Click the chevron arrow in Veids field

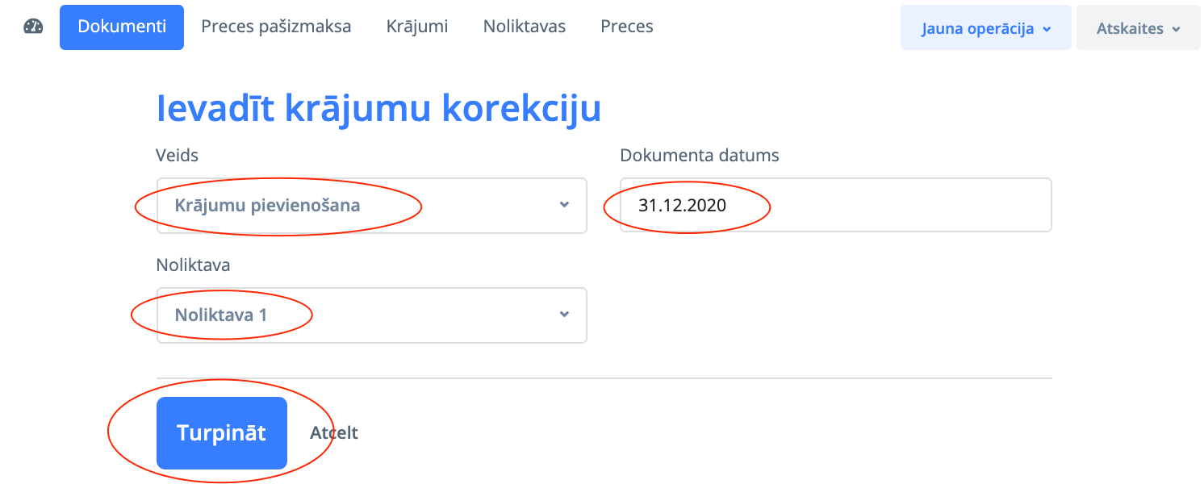point(565,205)
